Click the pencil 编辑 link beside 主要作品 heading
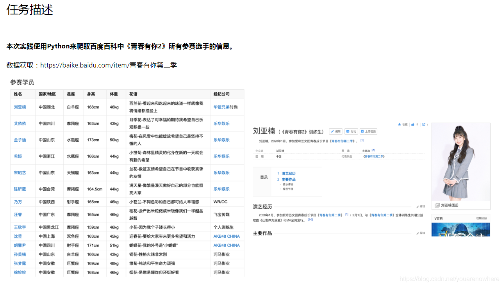This screenshot has width=503, height=286. pyautogui.click(x=421, y=233)
